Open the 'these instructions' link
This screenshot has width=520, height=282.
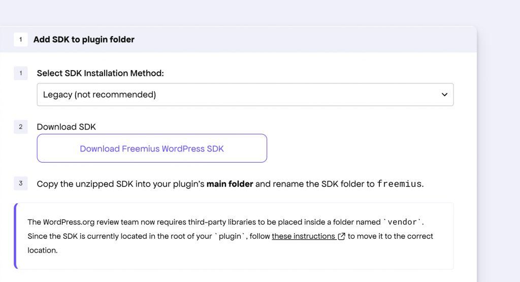pos(304,236)
